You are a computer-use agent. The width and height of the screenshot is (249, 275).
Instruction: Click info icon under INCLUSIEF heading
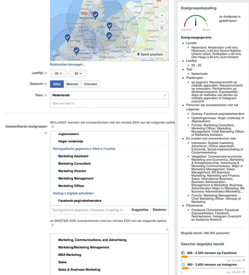[53, 127]
